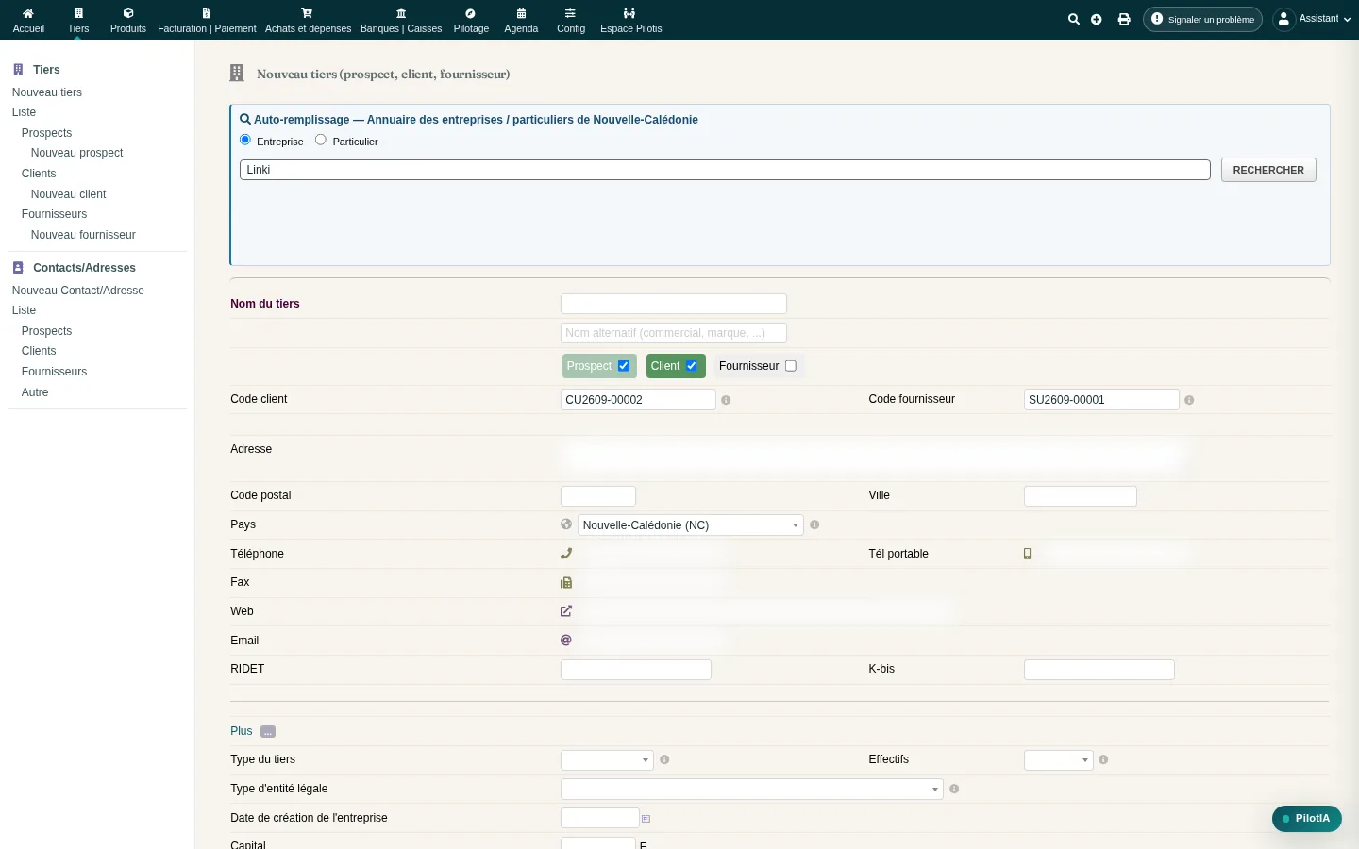Open the PilotIA assistant bubble
This screenshot has width=1359, height=849.
[1307, 819]
